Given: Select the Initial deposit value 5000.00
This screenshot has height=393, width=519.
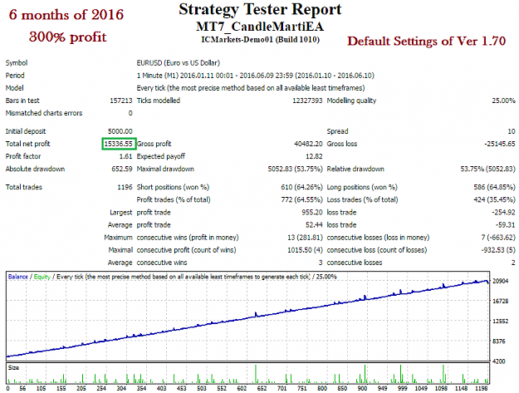Looking at the screenshot, I should point(120,131).
